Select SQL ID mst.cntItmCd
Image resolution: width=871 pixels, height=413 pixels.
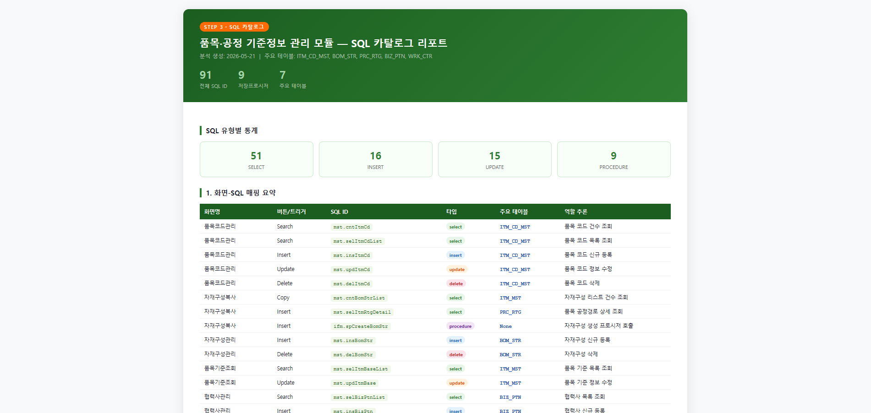351,227
